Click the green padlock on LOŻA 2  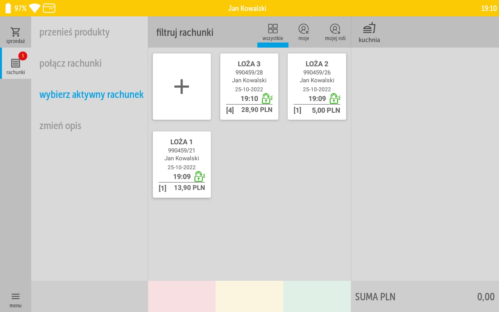pos(334,99)
